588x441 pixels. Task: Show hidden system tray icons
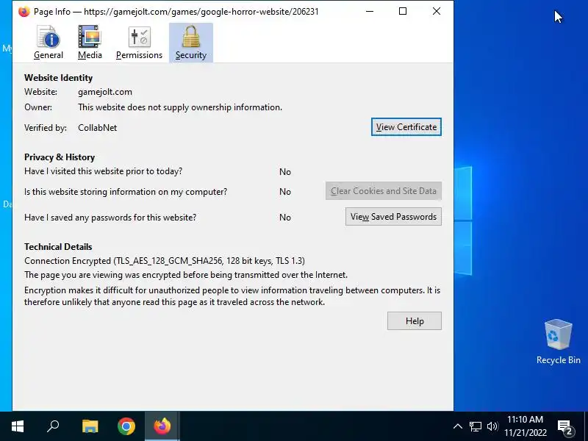click(x=457, y=426)
